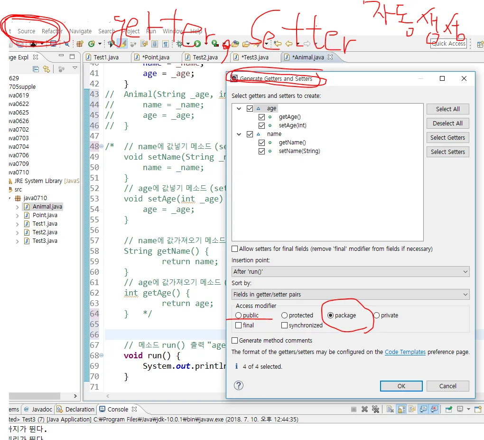Enable the Allow setters for final fields checkbox

[x=234, y=249]
